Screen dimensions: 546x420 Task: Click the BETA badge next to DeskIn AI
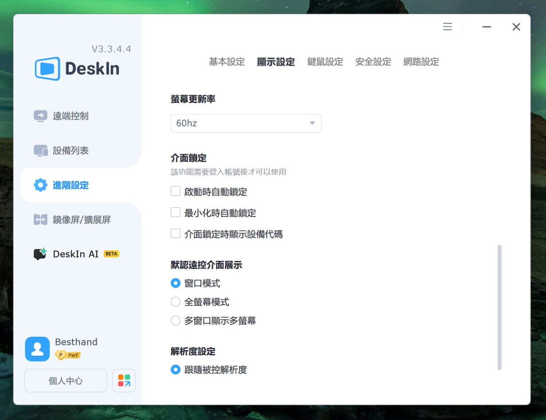(x=111, y=254)
